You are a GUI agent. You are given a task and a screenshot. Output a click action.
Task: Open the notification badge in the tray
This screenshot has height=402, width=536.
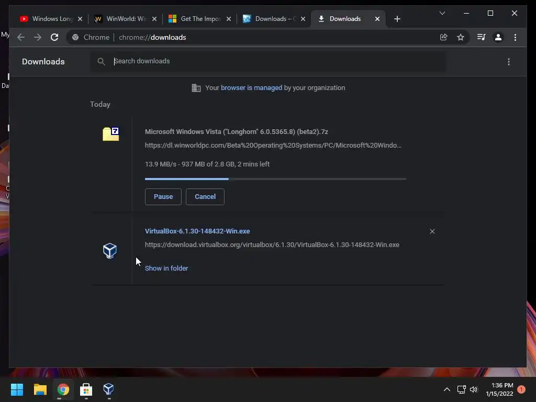click(x=521, y=389)
